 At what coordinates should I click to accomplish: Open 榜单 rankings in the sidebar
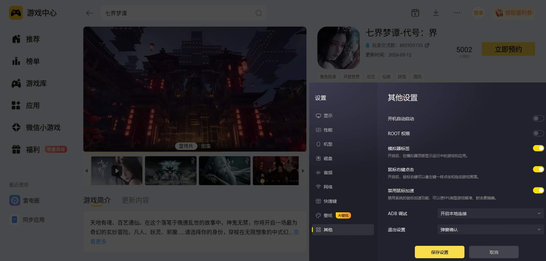coord(26,61)
